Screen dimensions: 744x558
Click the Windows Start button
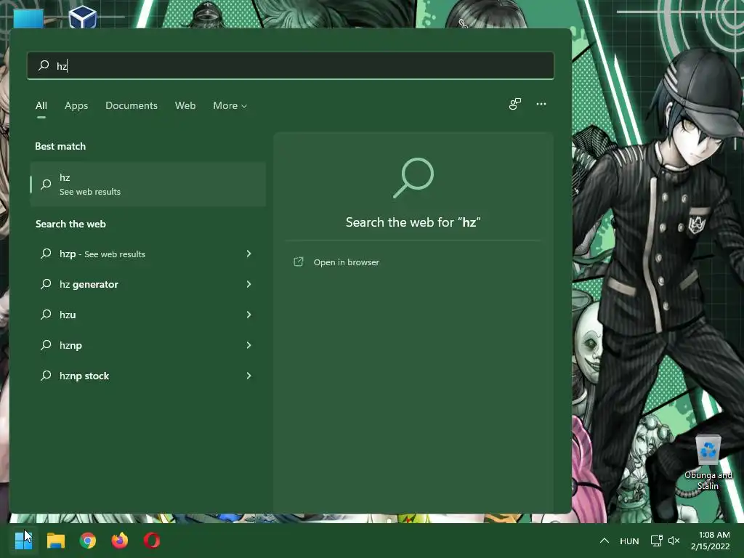[x=23, y=541]
